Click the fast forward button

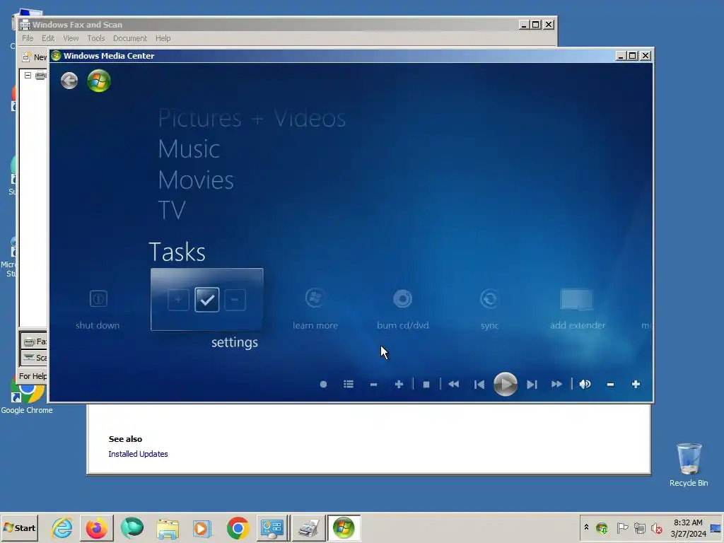pos(557,384)
